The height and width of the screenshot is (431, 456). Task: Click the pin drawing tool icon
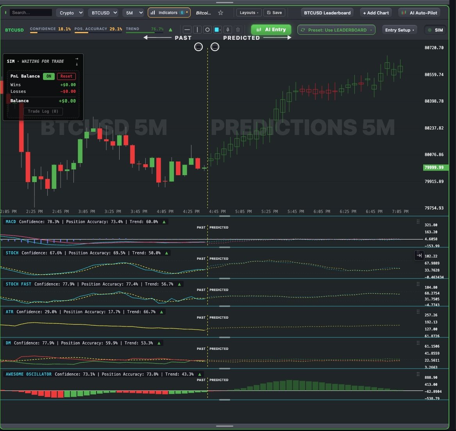[x=228, y=30]
